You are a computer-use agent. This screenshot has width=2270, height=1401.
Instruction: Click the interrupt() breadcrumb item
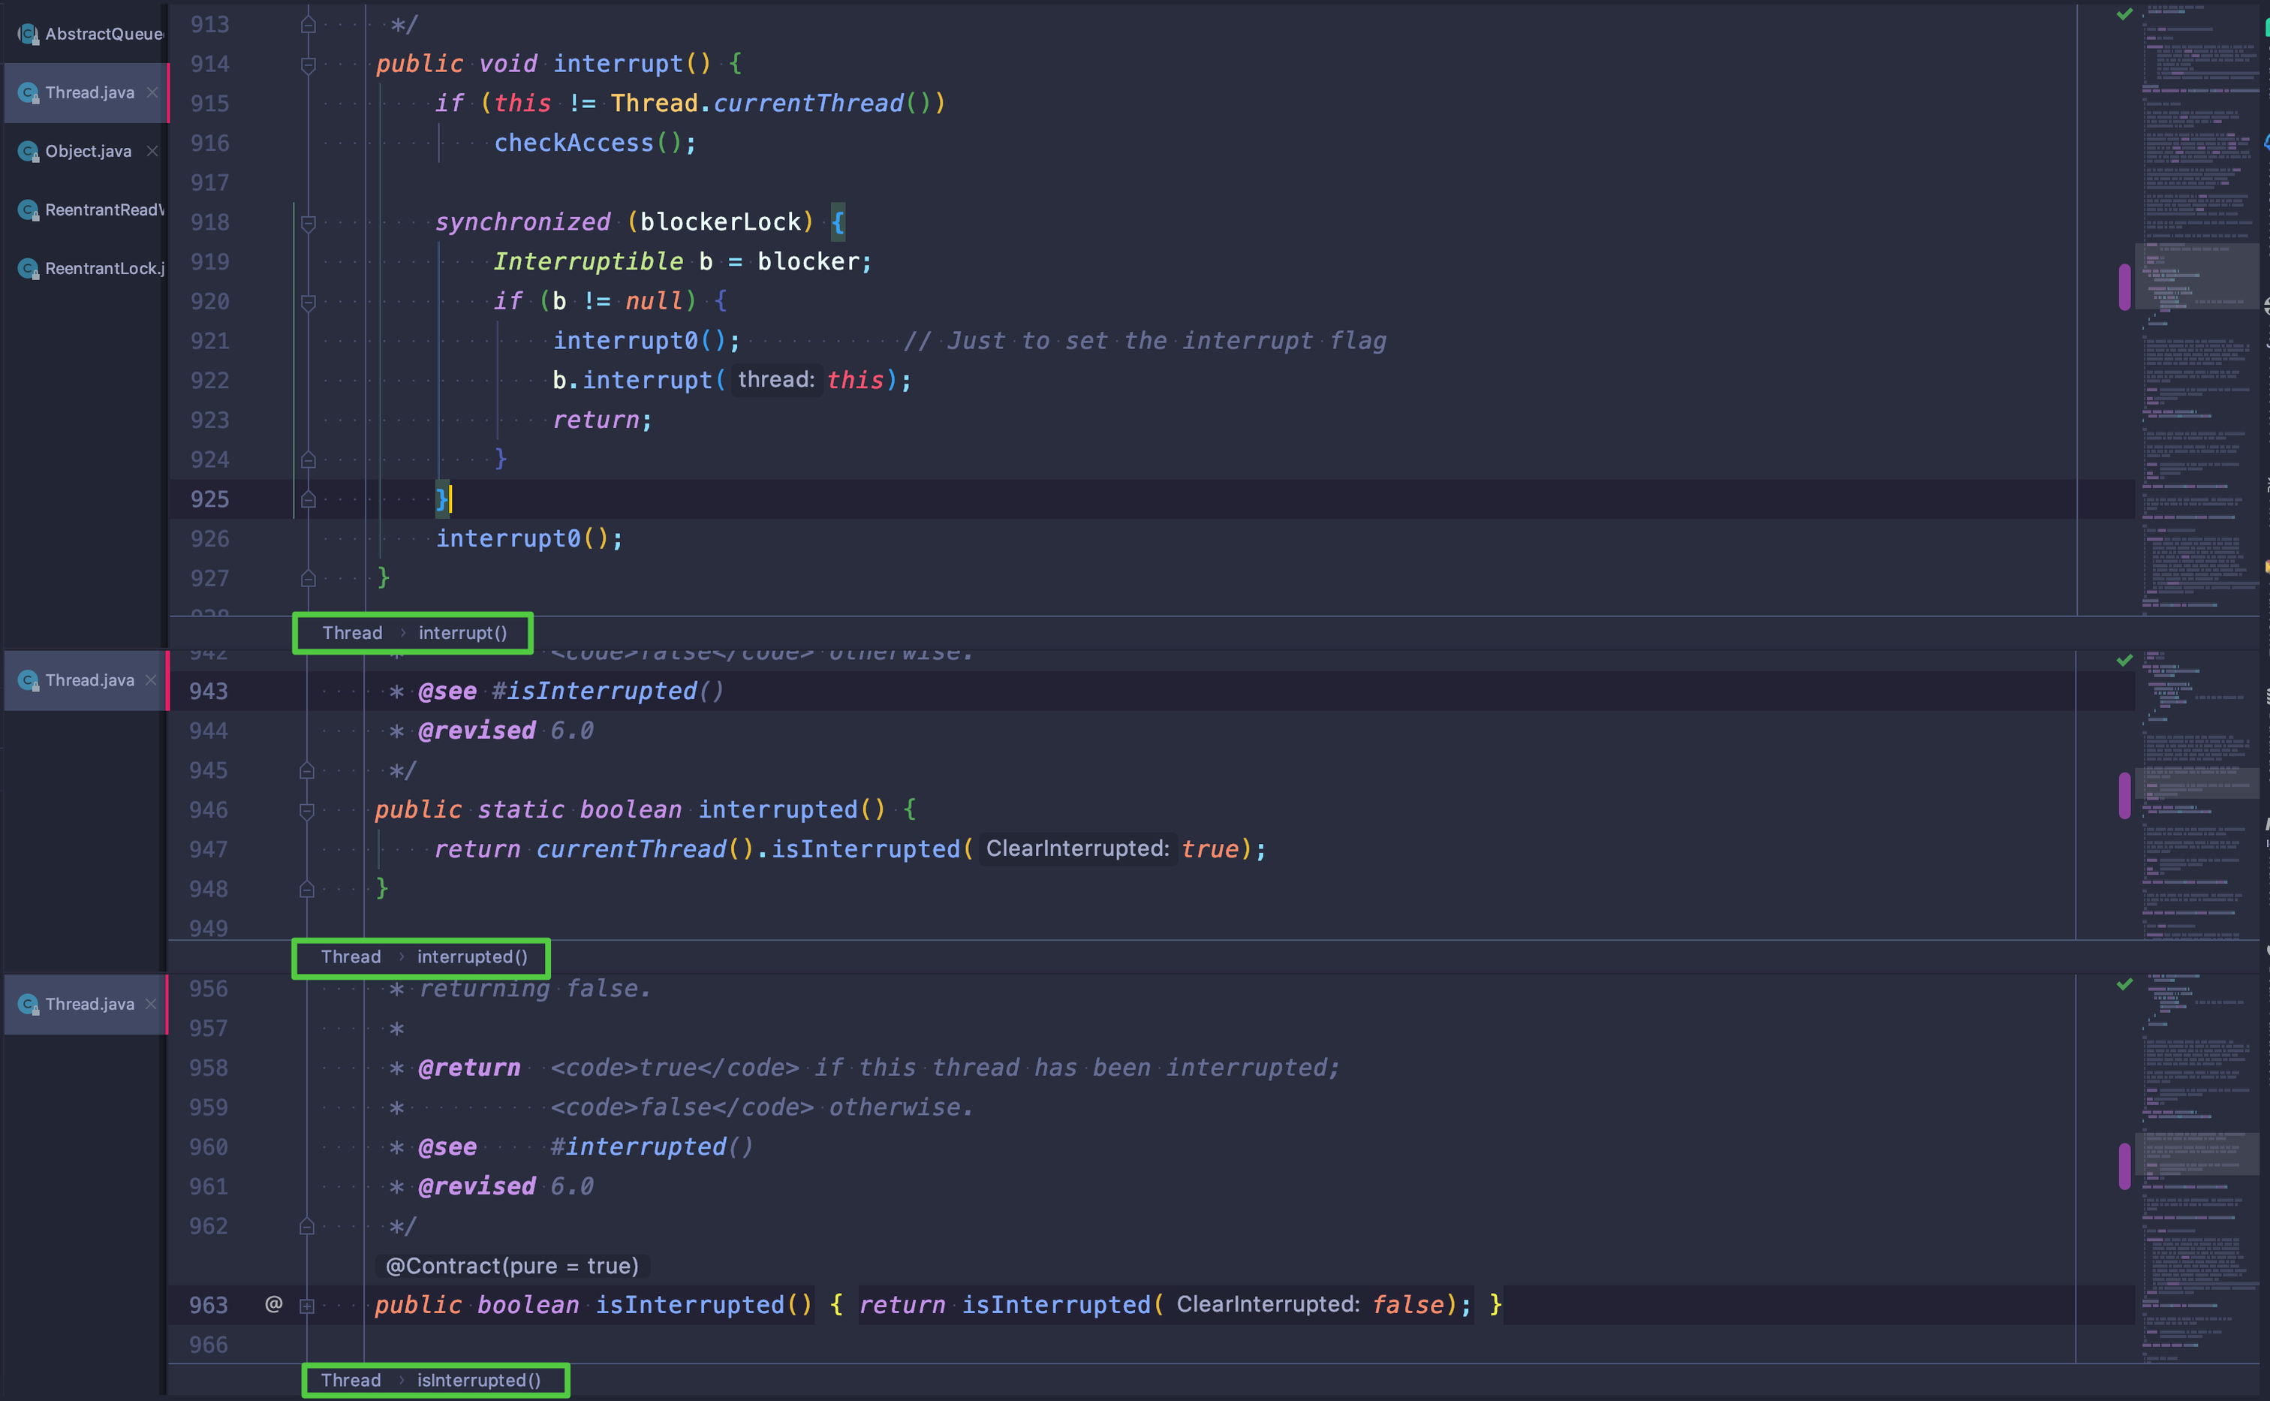pos(462,633)
